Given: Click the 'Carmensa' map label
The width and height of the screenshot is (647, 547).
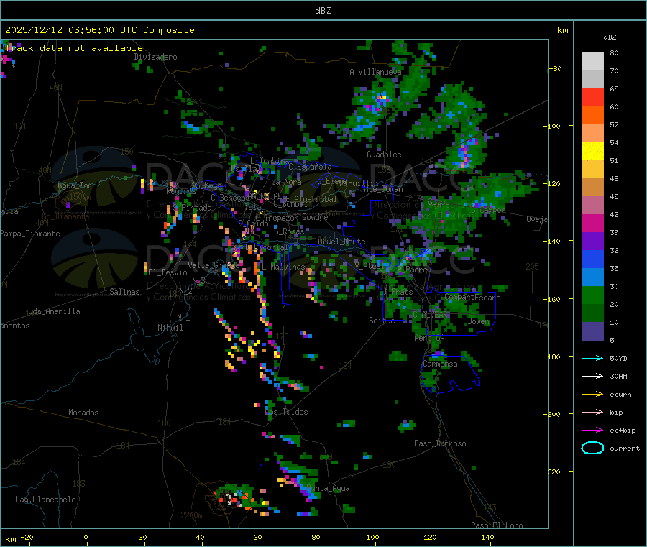Looking at the screenshot, I should 440,364.
